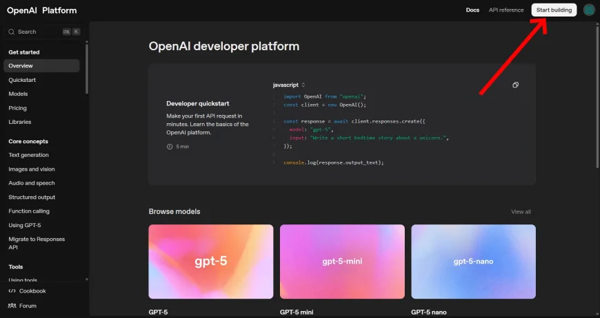600x318 pixels.
Task: Open Pricing from the sidebar
Action: (18, 108)
